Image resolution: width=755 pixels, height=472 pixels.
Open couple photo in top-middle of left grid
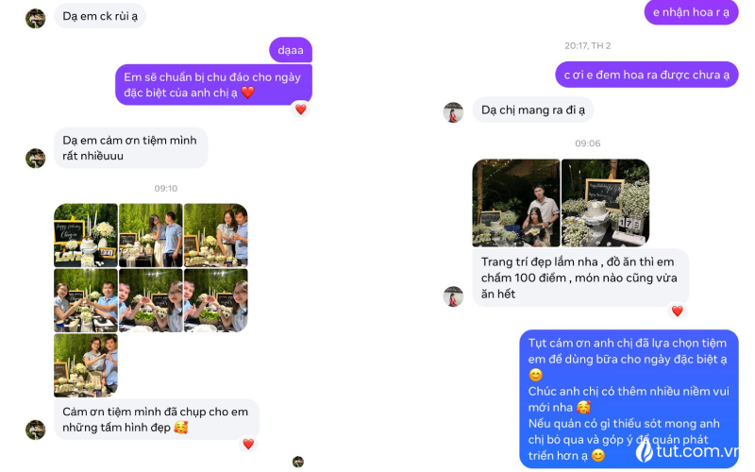(x=151, y=235)
